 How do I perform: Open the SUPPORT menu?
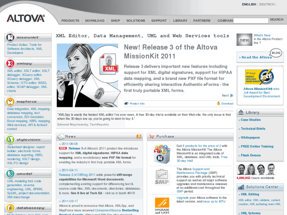pos(159,21)
